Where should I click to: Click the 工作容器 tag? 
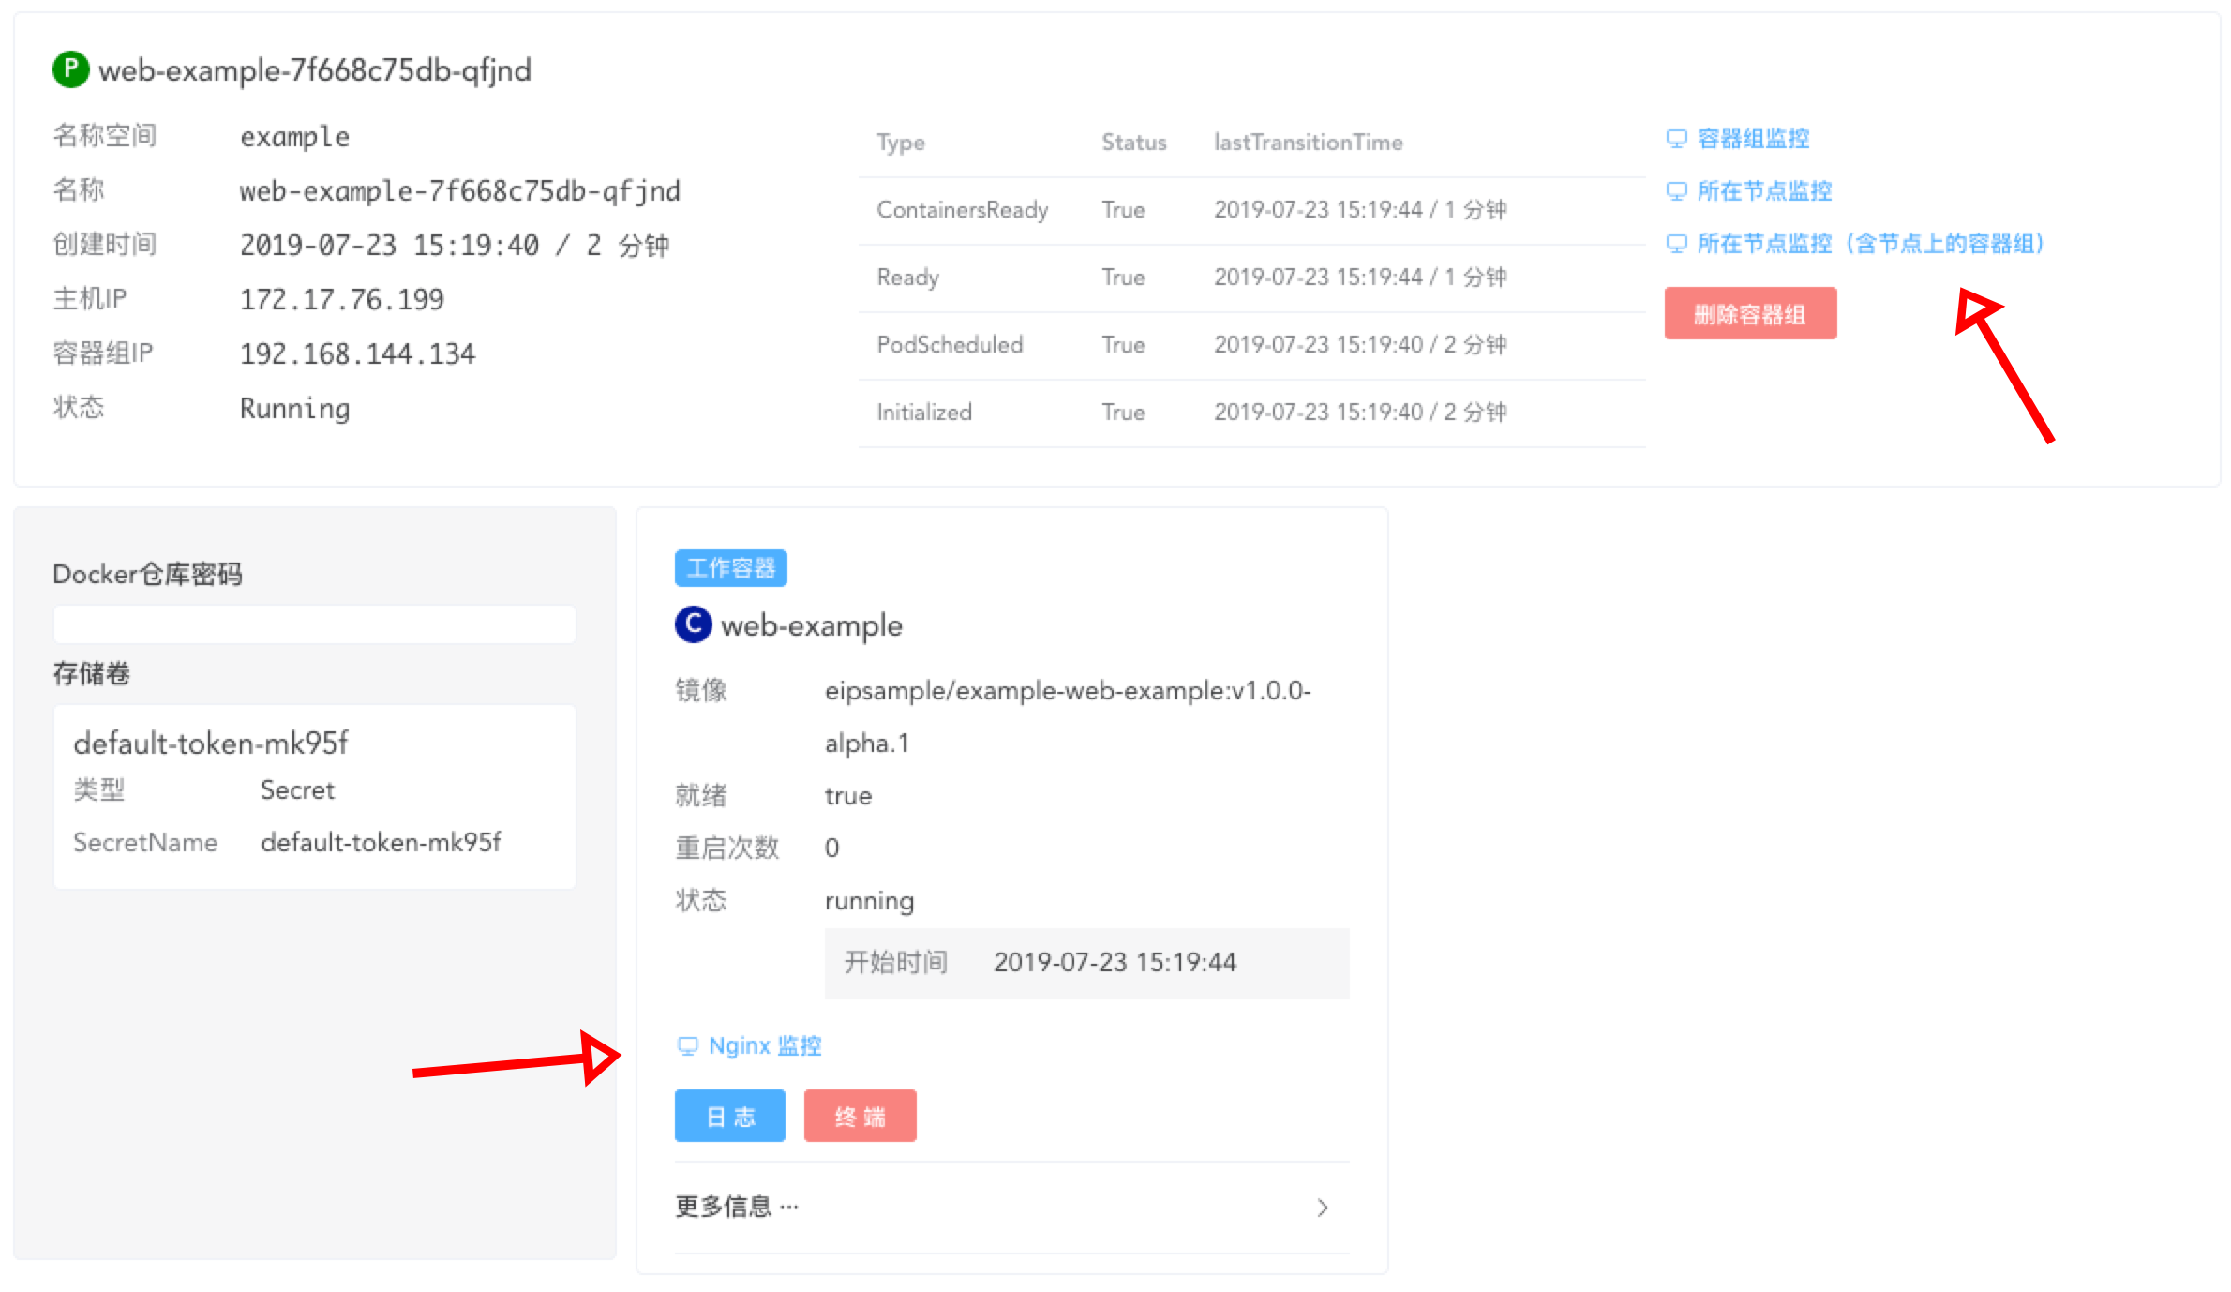tap(730, 568)
